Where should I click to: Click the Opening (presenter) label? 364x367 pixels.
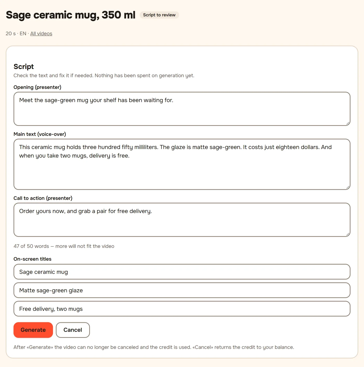point(37,87)
